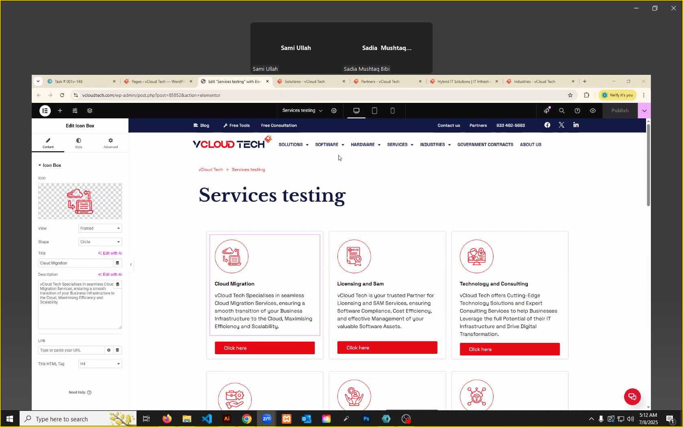Open What's New notifications icon
Image resolution: width=683 pixels, height=427 pixels.
coord(547,111)
